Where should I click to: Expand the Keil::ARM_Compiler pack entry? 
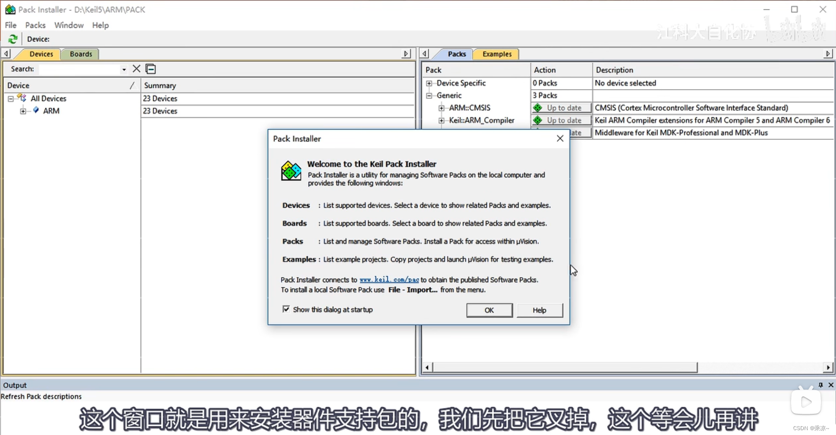click(x=441, y=120)
